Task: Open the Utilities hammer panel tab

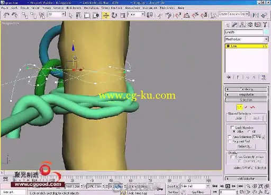Action: pos(265,25)
